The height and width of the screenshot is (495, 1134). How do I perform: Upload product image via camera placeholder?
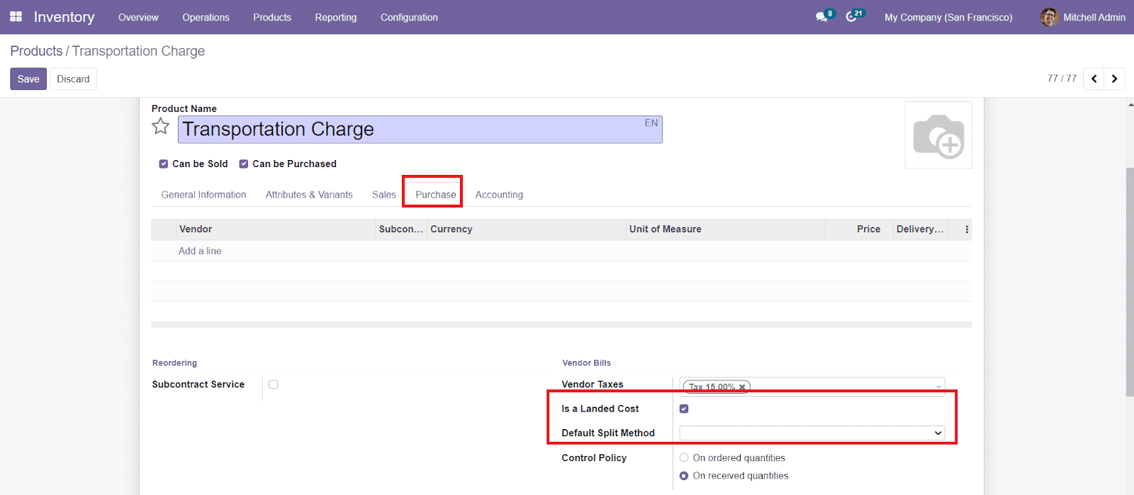[x=938, y=135]
